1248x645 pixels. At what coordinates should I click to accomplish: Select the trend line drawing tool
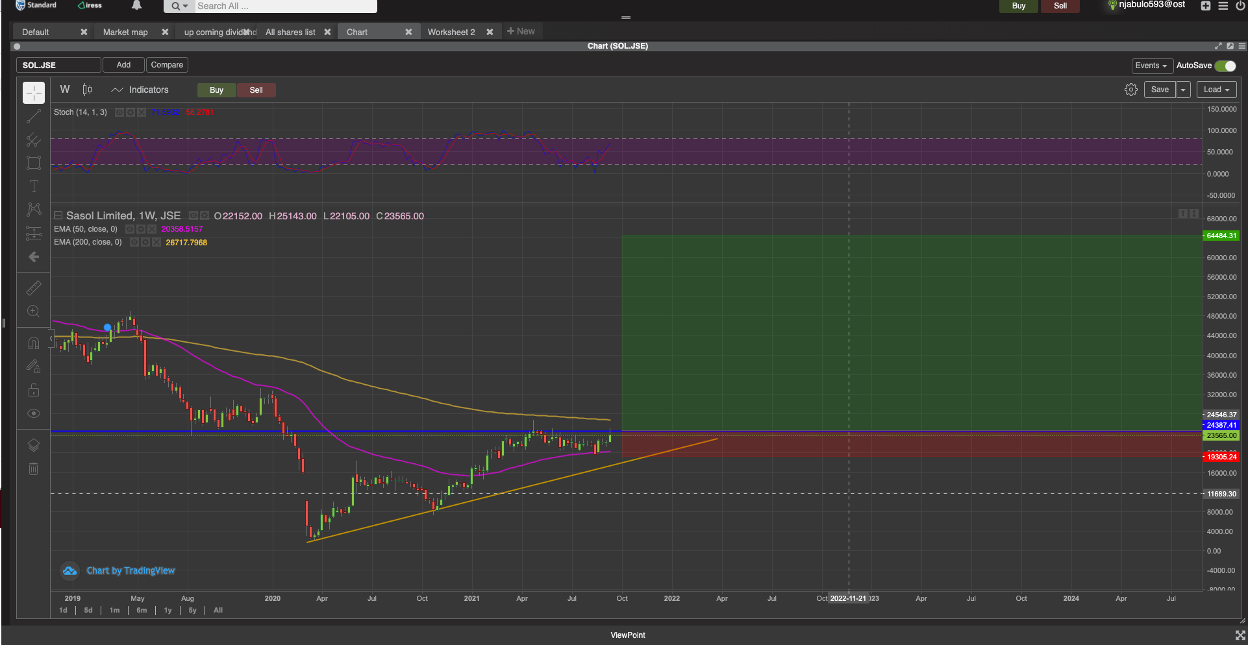click(34, 117)
